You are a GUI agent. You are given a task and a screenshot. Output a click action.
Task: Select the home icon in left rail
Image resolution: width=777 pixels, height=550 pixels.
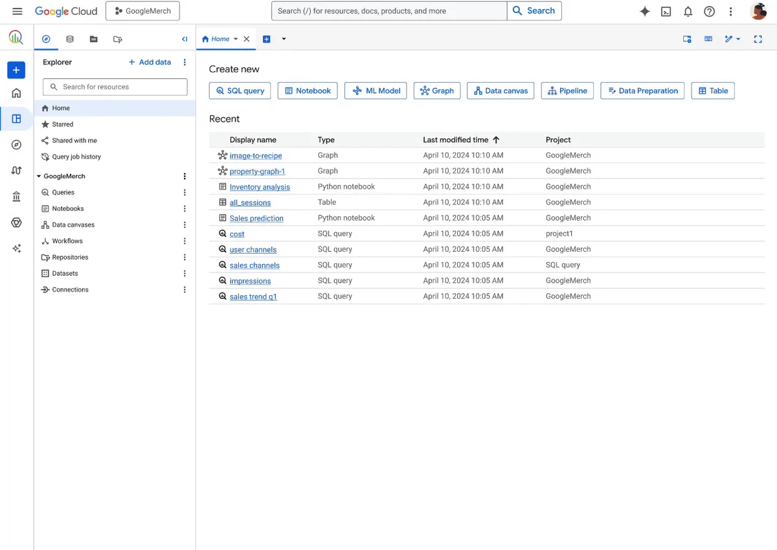[16, 93]
